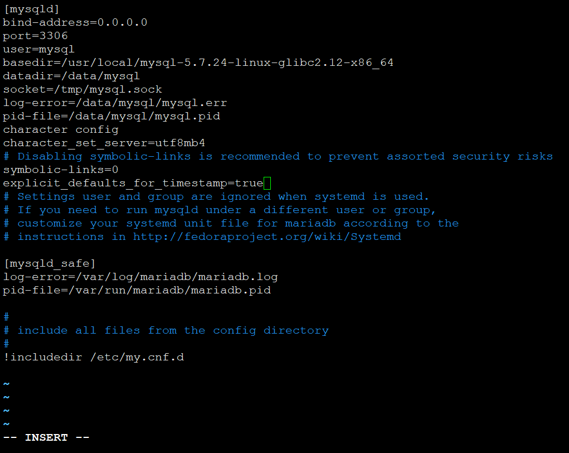Click character_set_server=utf8mb4 setting

pyautogui.click(x=104, y=143)
